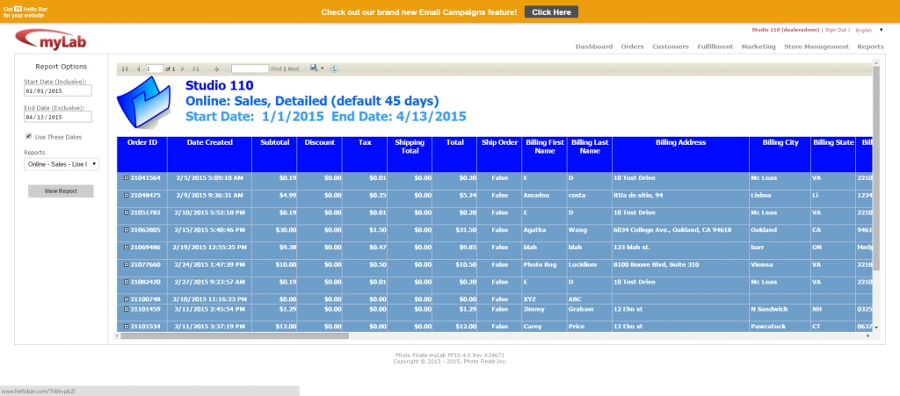Open the English language dropdown
The image size is (900, 396).
869,30
